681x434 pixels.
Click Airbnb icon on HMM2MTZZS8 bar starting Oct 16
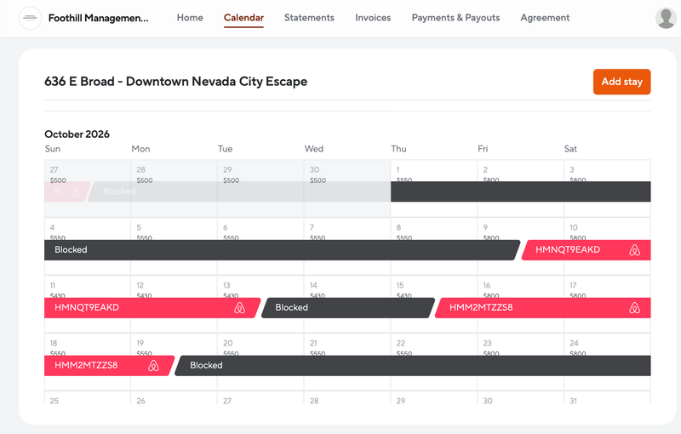[x=634, y=308]
